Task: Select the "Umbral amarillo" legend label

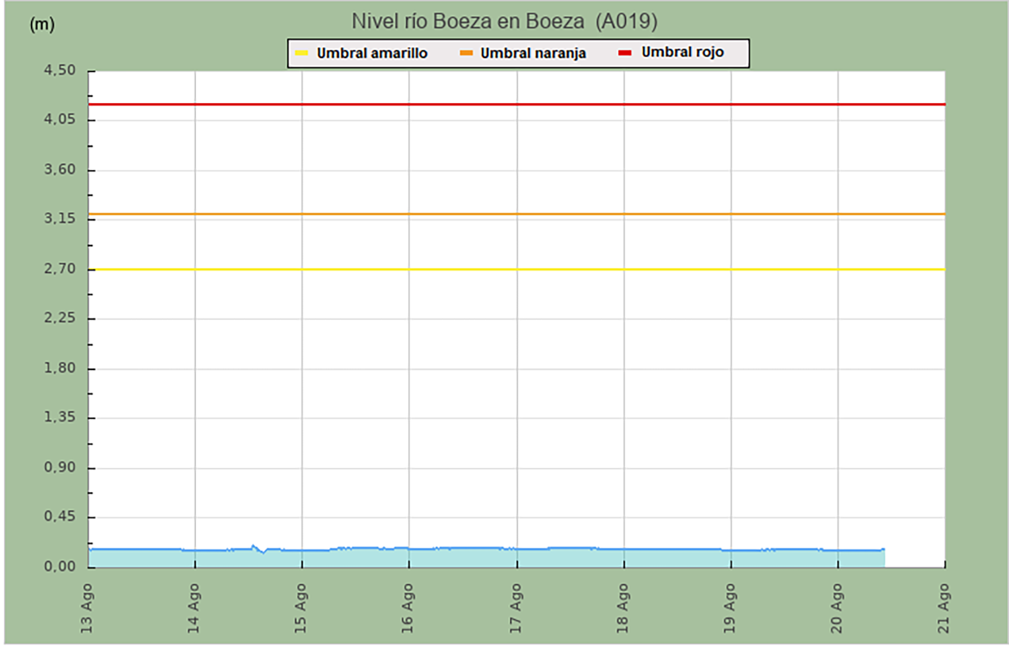Action: [372, 53]
